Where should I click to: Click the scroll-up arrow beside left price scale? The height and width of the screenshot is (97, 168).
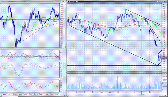pyautogui.click(x=65, y=4)
